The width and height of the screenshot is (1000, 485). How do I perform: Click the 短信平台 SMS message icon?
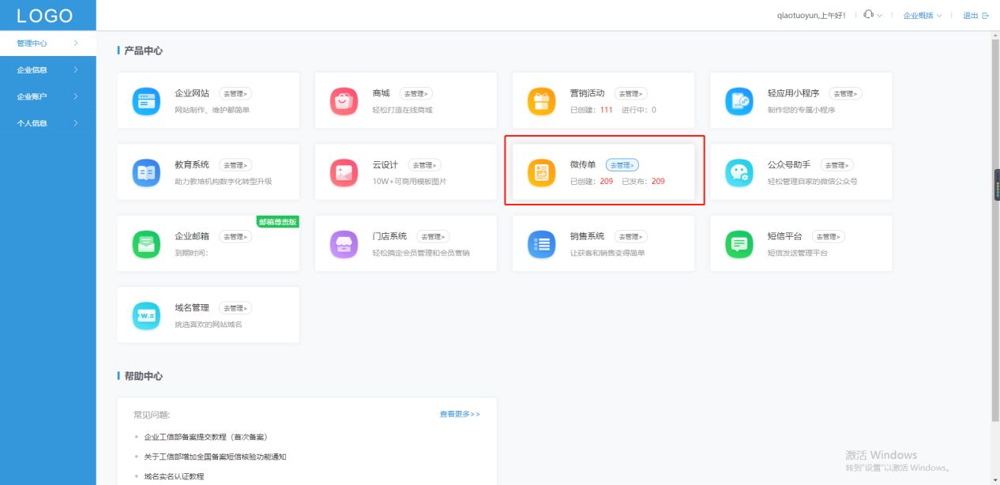(x=739, y=243)
